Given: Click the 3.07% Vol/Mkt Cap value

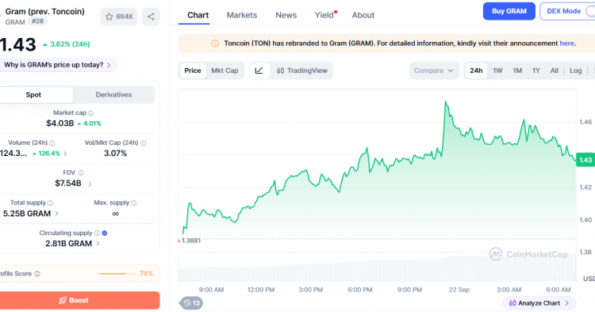Looking at the screenshot, I should (115, 154).
